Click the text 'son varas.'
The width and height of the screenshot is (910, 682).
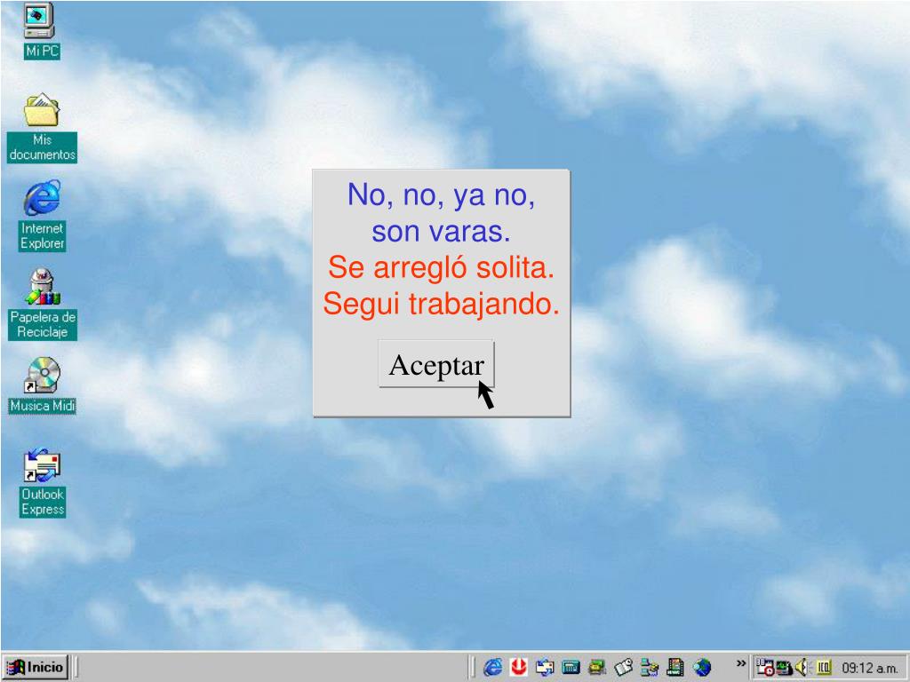(441, 232)
